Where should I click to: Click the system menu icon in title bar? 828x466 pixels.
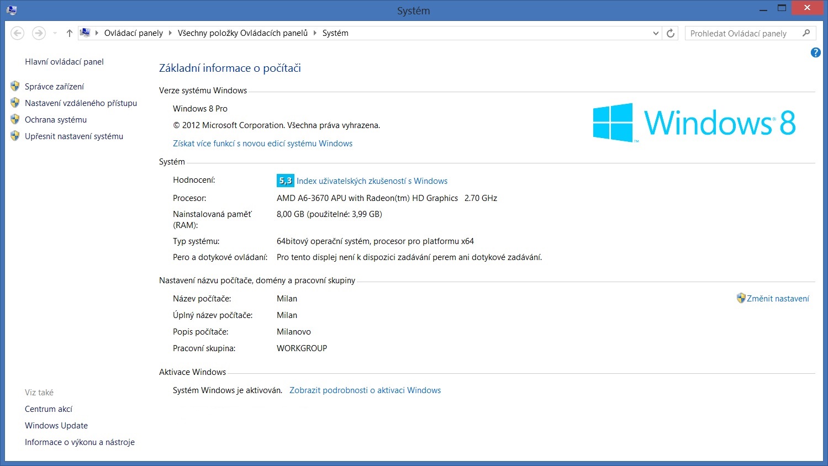(x=12, y=10)
